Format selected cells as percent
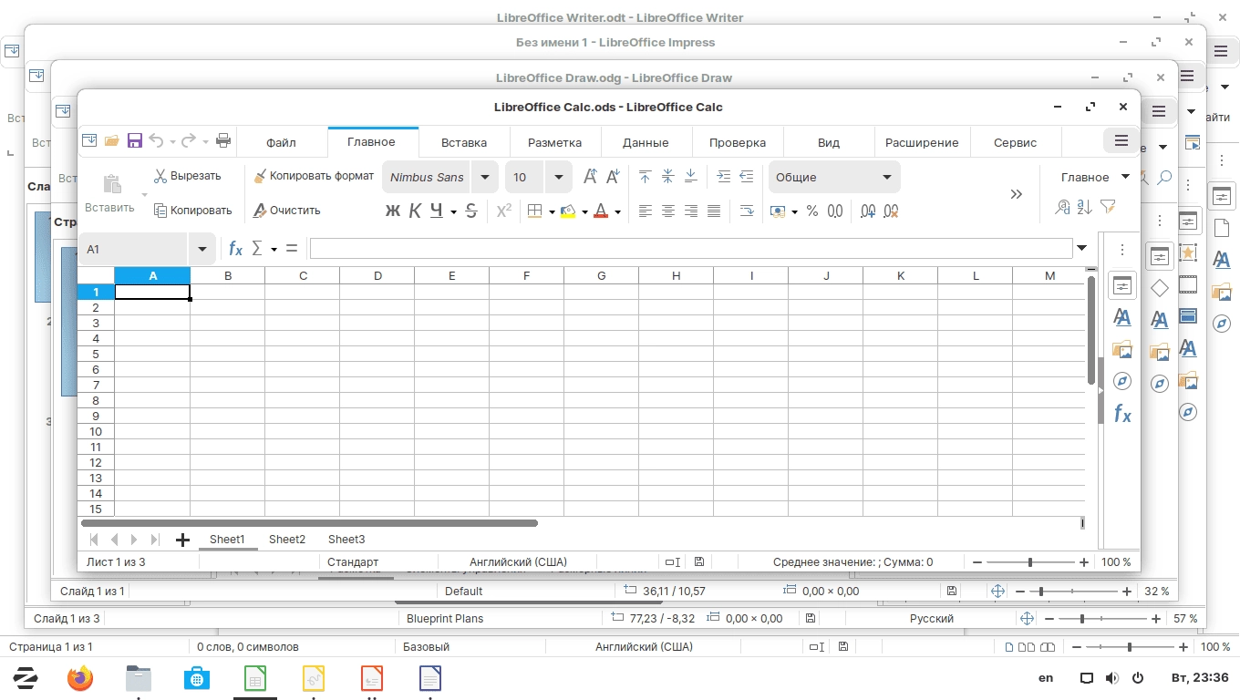The height and width of the screenshot is (700, 1240). click(x=812, y=211)
